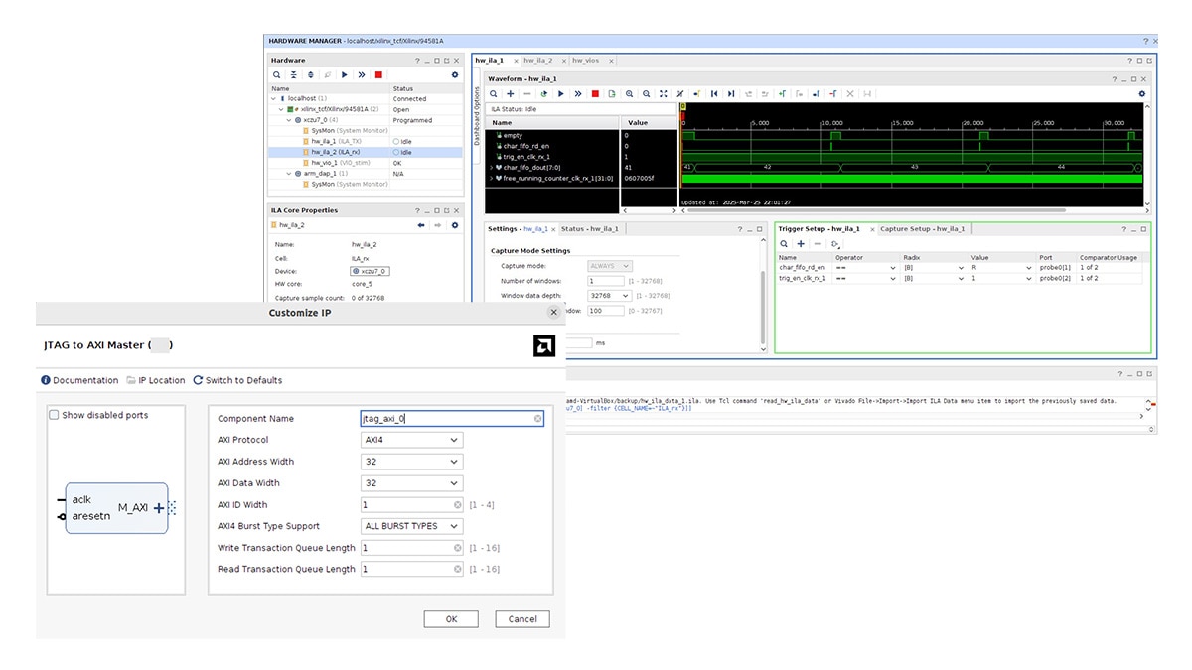Search in the Waveform toolbar
This screenshot has height=670, width=1192.
[494, 94]
